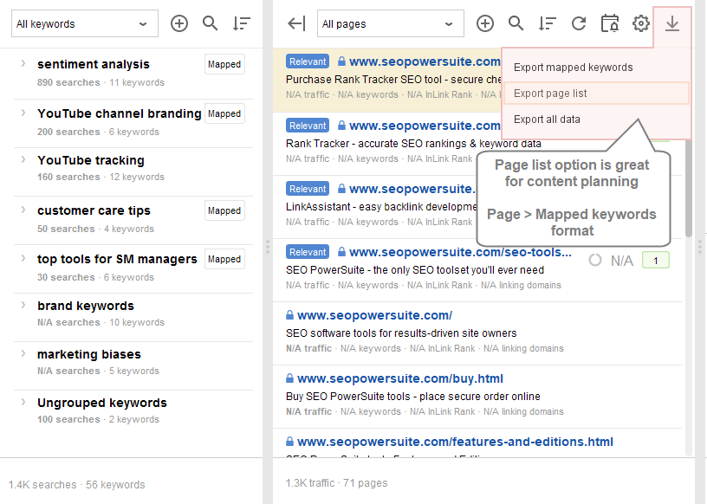Click 'Buy SEO PowerSuite tools' page title

pyautogui.click(x=413, y=397)
